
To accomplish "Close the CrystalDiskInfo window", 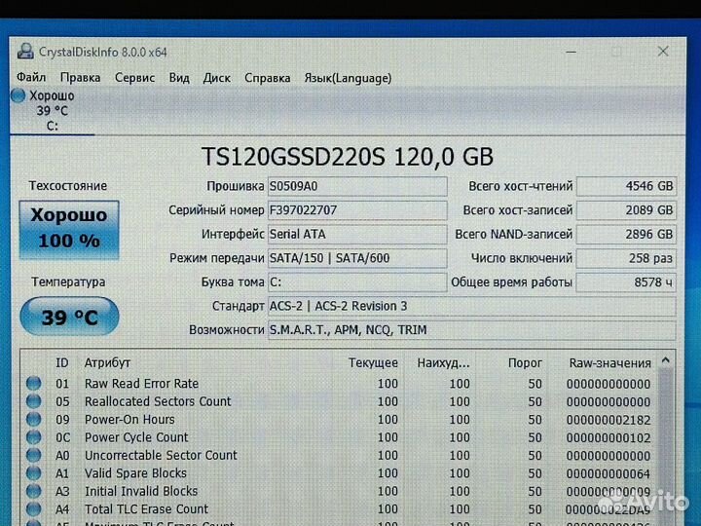I will click(663, 52).
